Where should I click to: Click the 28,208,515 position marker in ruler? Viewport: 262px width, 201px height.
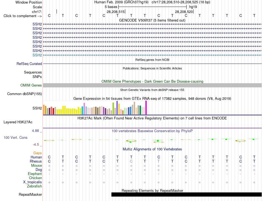tap(116, 12)
